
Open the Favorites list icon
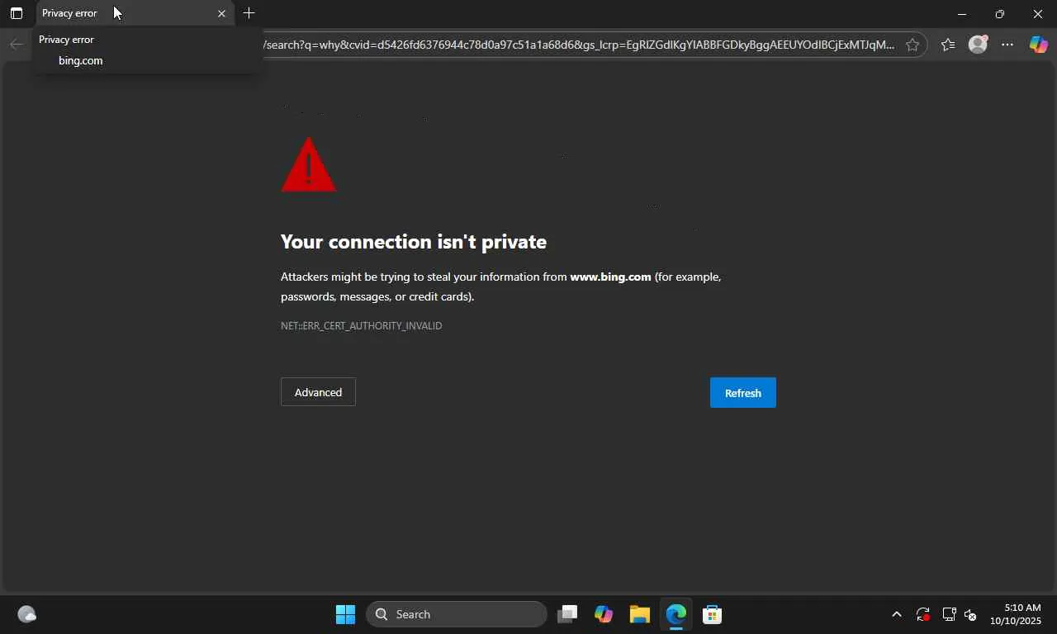coord(948,45)
